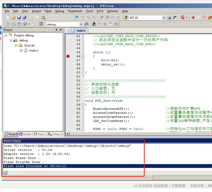Click the Kill All Breakpoints icon

[210, 17]
